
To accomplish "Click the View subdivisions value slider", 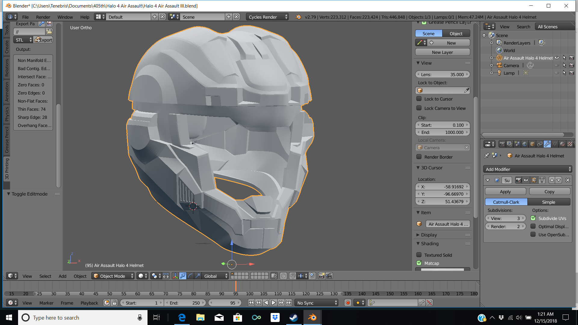I will (x=505, y=218).
